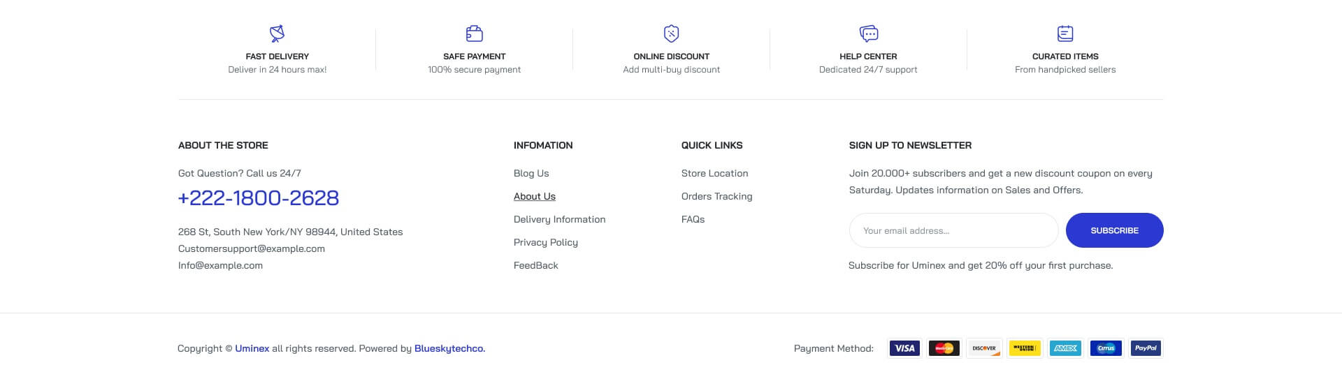Screen dimensions: 1342x381
Task: Click the Fast Delivery satellite icon
Action: pos(277,33)
